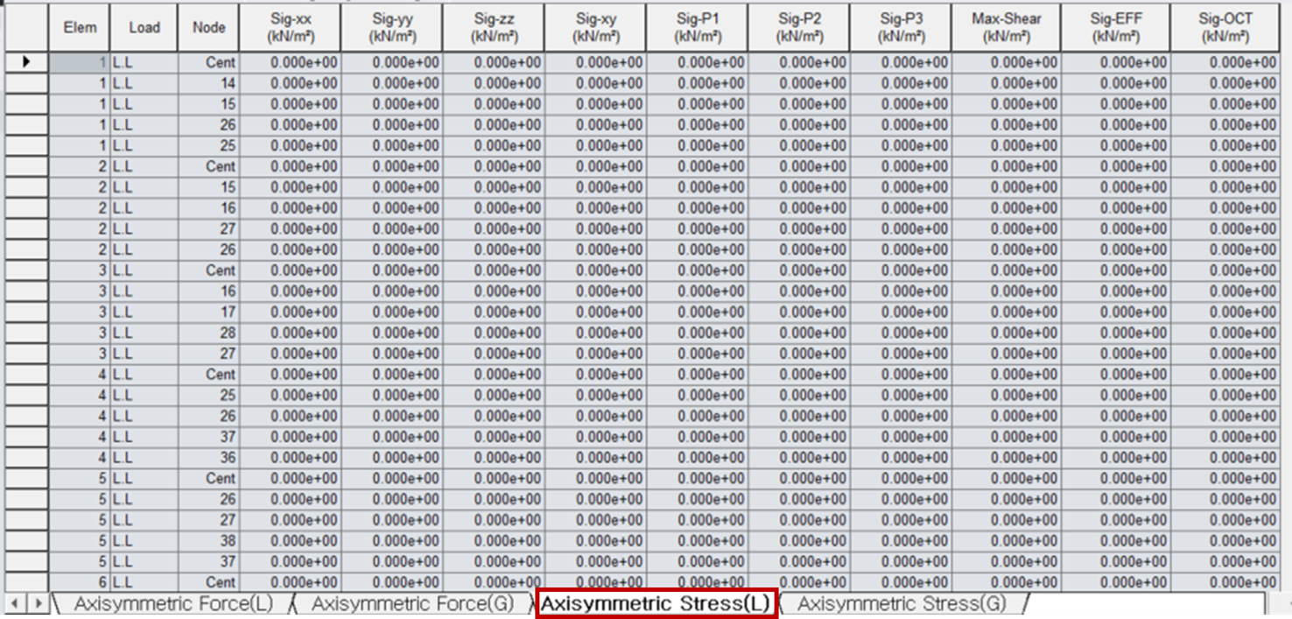1292x619 pixels.
Task: Click the Load column header
Action: coord(144,28)
